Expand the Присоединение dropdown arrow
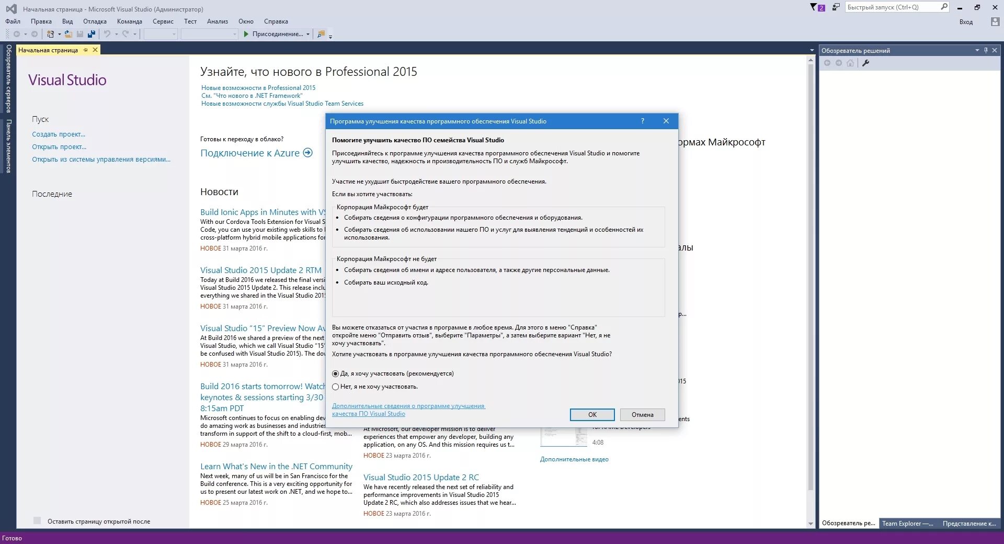1004x544 pixels. click(308, 35)
